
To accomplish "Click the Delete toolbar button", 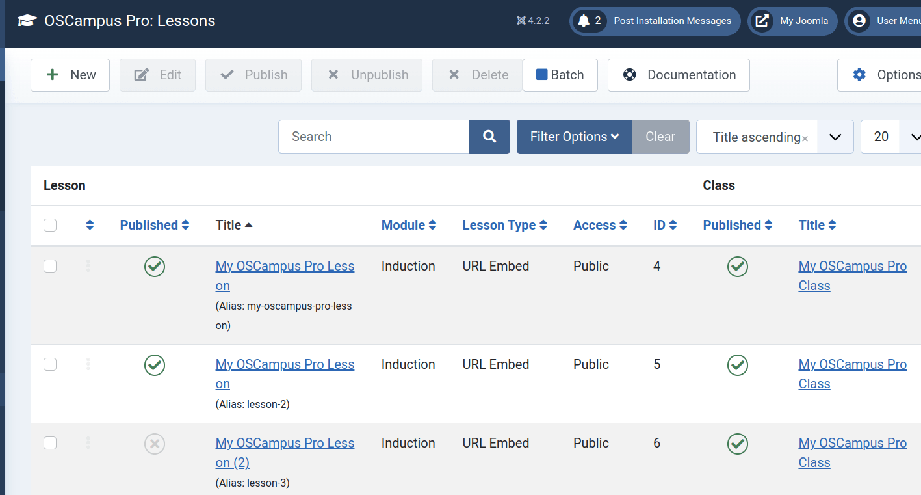I will click(478, 75).
